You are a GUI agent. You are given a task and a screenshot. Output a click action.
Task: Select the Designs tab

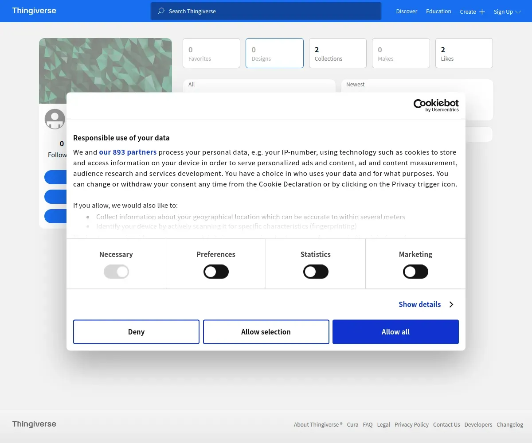pyautogui.click(x=274, y=53)
